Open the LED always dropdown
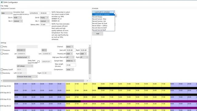The width and height of the screenshot is (197, 111). click(25, 66)
